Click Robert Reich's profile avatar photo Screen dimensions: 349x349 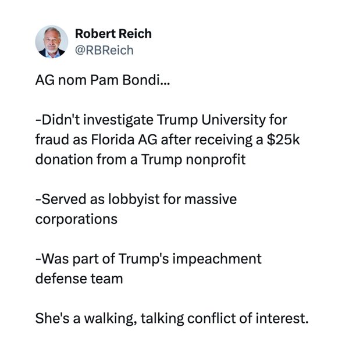point(52,41)
